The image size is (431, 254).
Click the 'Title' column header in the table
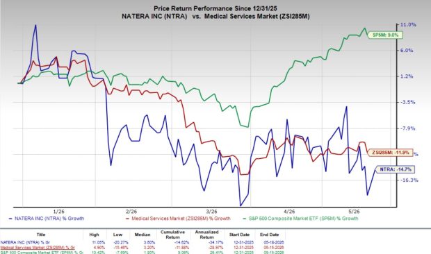tap(41, 235)
